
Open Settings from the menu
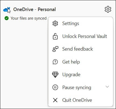(x=81, y=23)
